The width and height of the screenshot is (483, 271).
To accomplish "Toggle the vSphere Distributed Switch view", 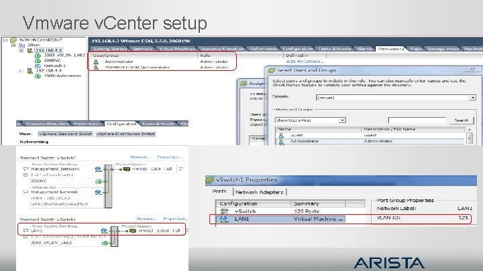I will 125,134.
